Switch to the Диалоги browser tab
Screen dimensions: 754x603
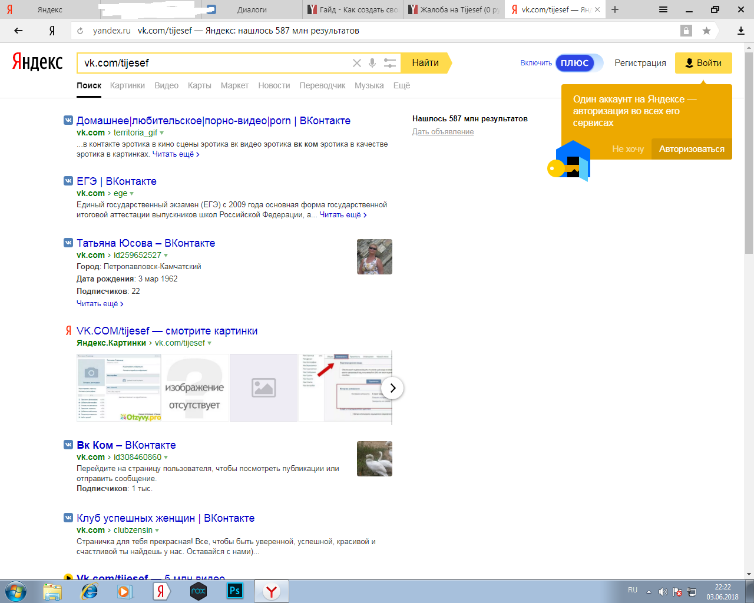point(253,9)
